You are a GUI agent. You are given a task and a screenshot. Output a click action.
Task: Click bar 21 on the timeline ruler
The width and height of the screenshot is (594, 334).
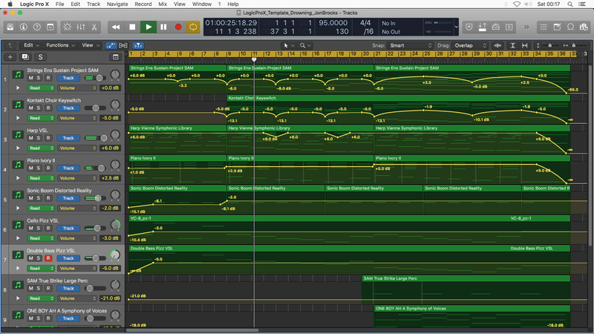pyautogui.click(x=377, y=54)
